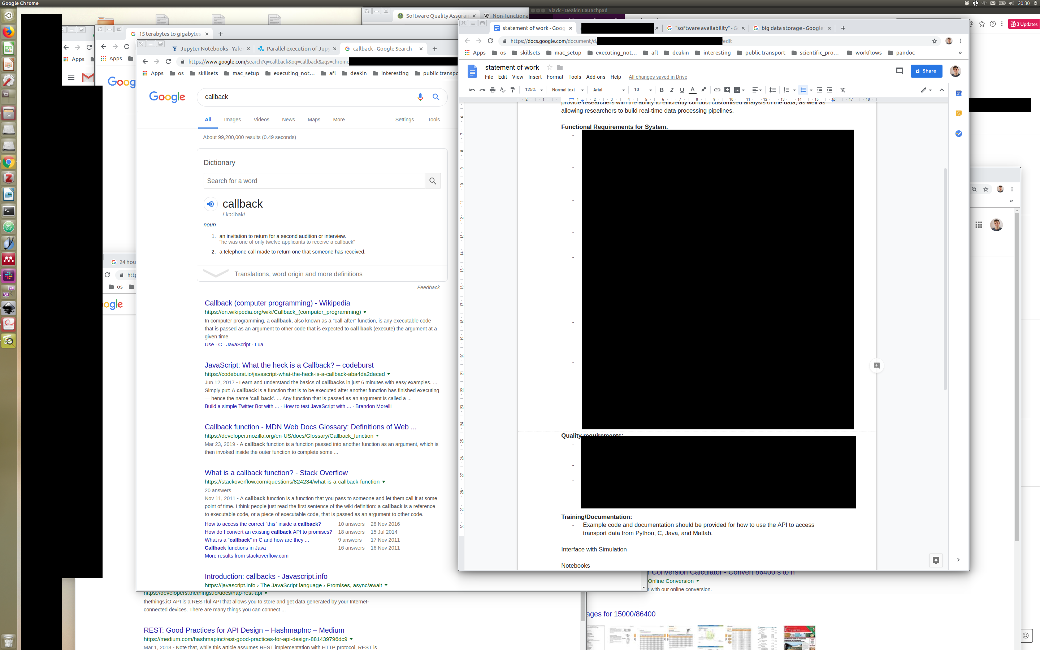Click the blue Share button

click(926, 71)
